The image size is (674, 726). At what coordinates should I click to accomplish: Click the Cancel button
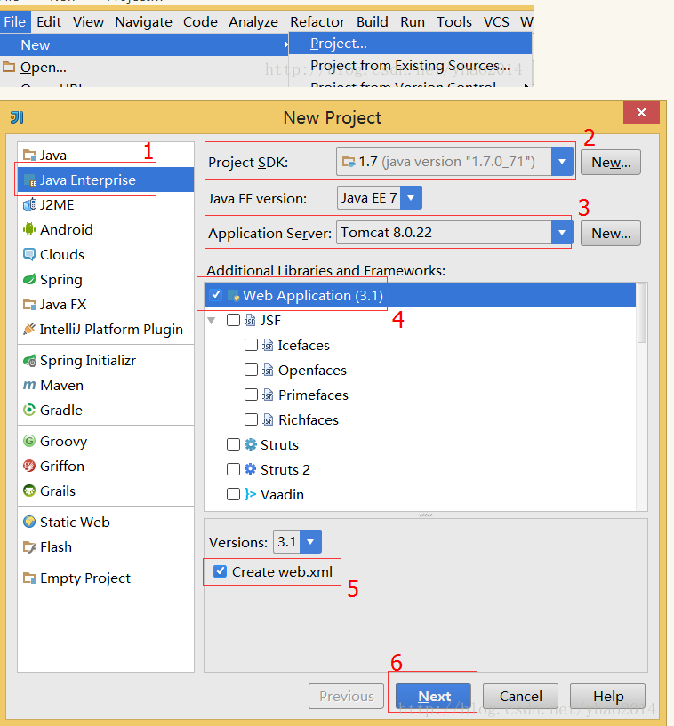tap(521, 696)
